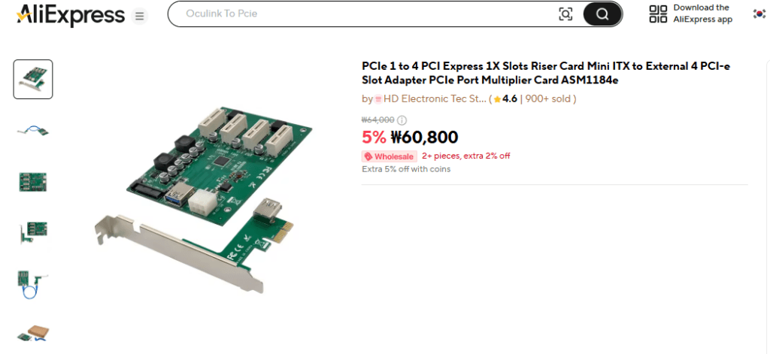Select the partially visible packaging box thumbnail

click(x=33, y=333)
